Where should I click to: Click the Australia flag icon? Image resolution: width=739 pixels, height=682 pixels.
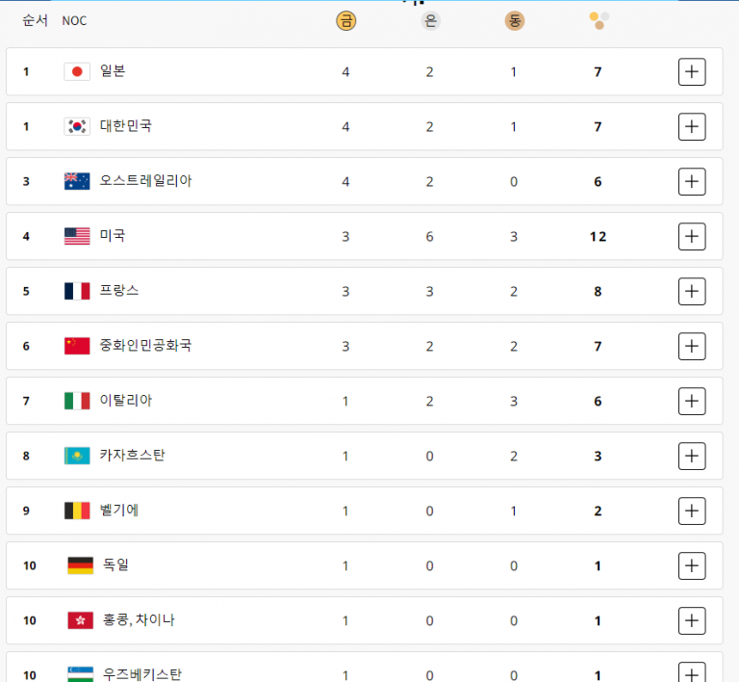click(x=77, y=181)
